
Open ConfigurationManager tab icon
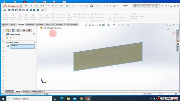click(x=19, y=31)
